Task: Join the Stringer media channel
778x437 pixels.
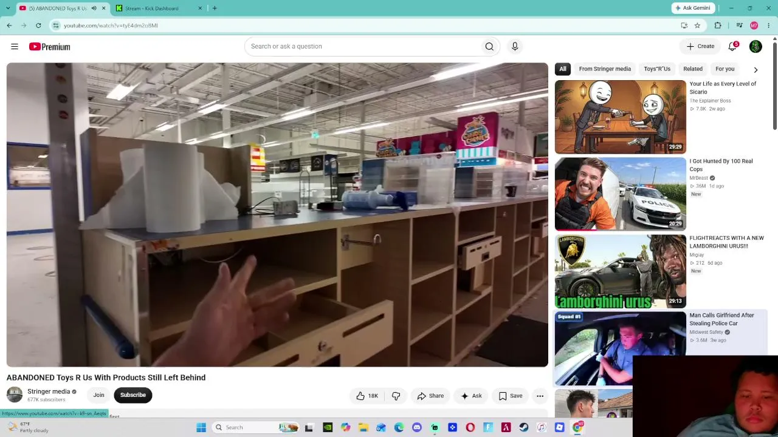Action: [x=98, y=395]
